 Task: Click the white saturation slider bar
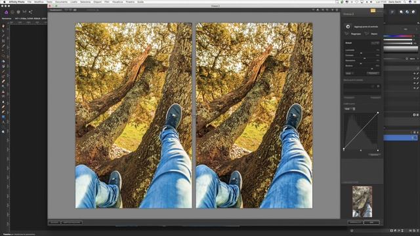(x=398, y=39)
